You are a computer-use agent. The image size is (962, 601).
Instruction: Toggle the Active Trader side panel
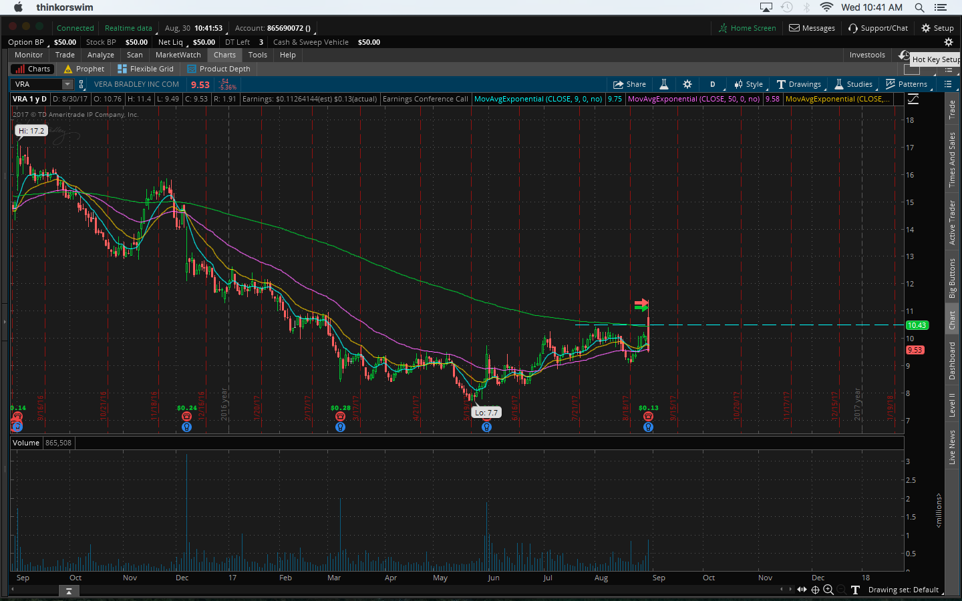(x=953, y=222)
